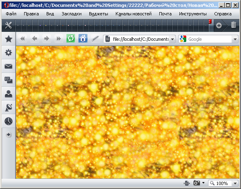Image resolution: width=241 pixels, height=189 pixels.
Task: Open the Виджеты menu
Action: 98,14
